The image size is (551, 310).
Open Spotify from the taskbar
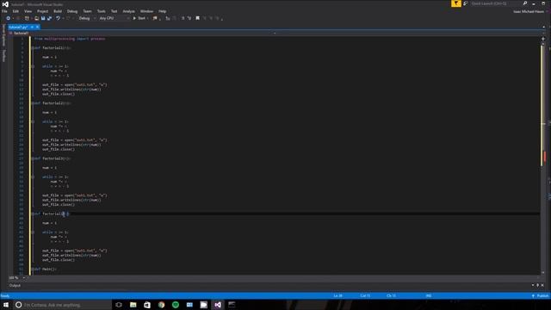176,305
